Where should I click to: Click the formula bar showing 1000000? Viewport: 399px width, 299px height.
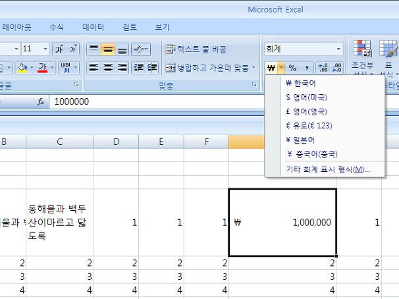pyautogui.click(x=157, y=102)
